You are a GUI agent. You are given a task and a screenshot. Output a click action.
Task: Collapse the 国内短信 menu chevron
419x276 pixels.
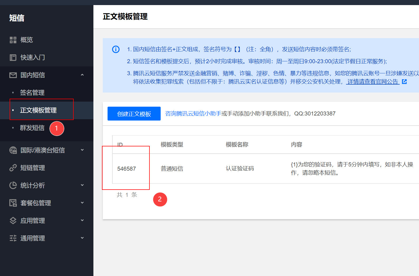tap(82, 75)
